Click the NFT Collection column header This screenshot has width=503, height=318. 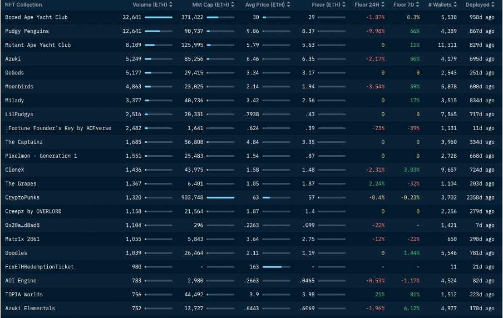[x=23, y=5]
